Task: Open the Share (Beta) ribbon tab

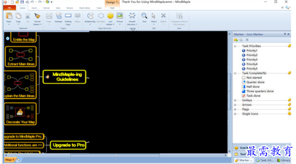Action: coord(84,8)
